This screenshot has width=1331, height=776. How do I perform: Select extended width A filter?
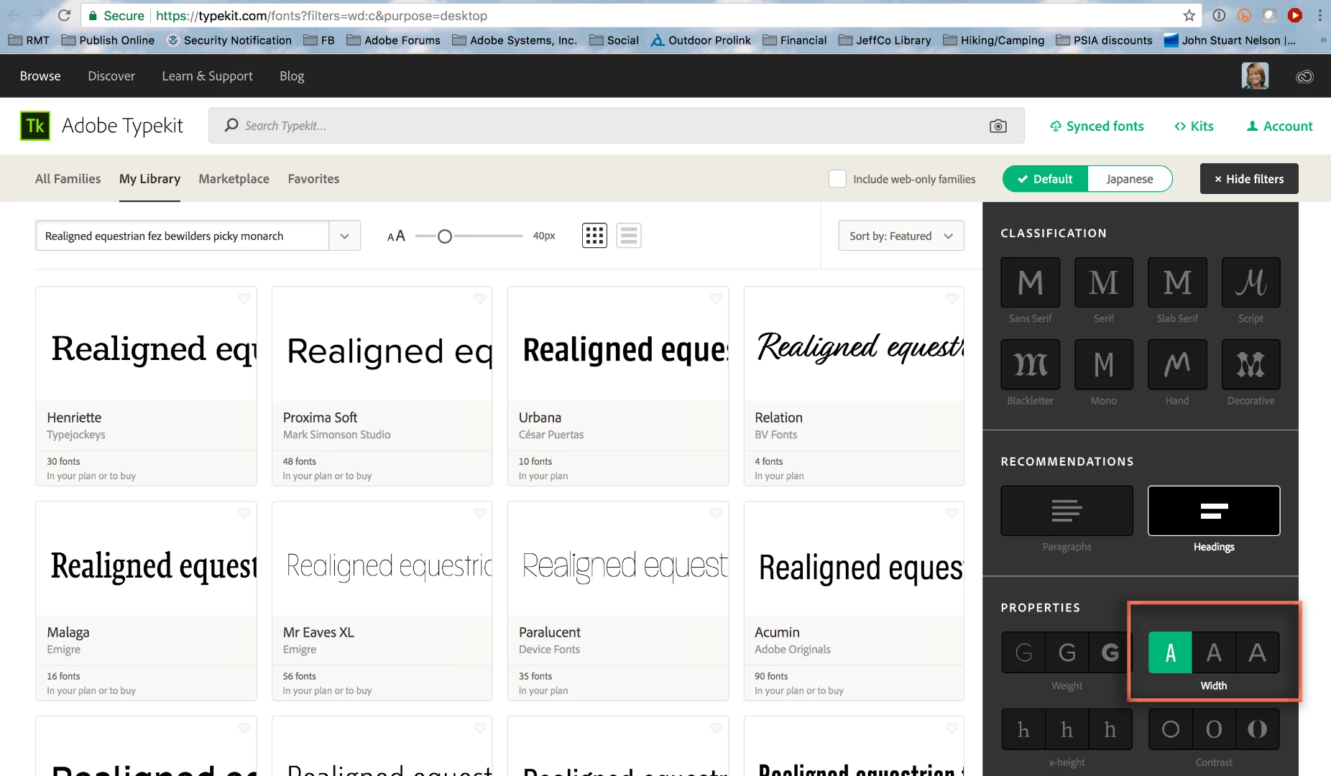tap(1258, 652)
